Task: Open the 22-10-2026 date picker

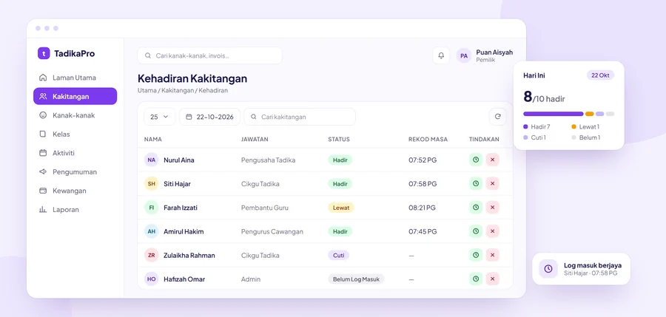Action: click(210, 117)
